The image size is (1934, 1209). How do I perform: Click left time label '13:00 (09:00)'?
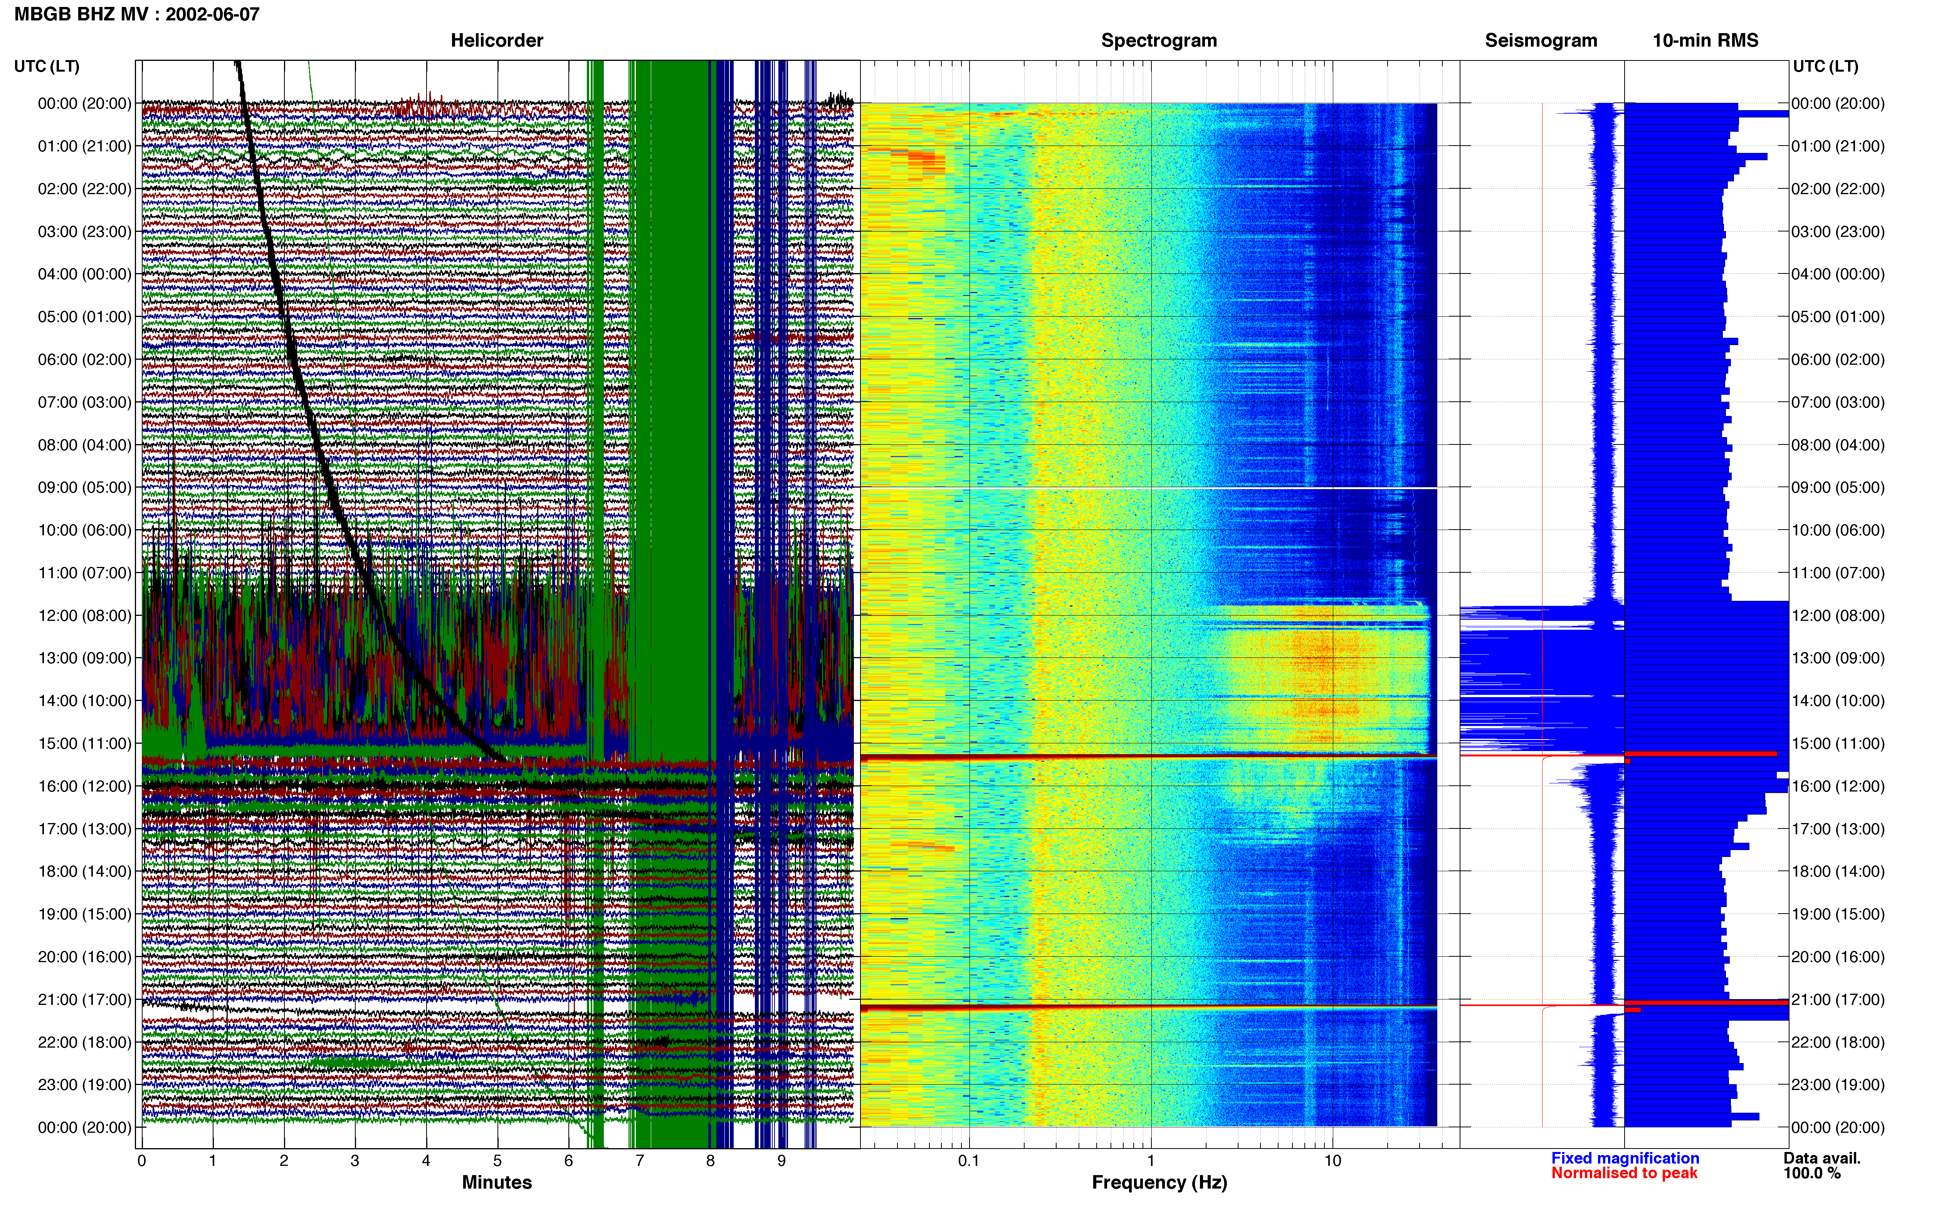(x=85, y=658)
